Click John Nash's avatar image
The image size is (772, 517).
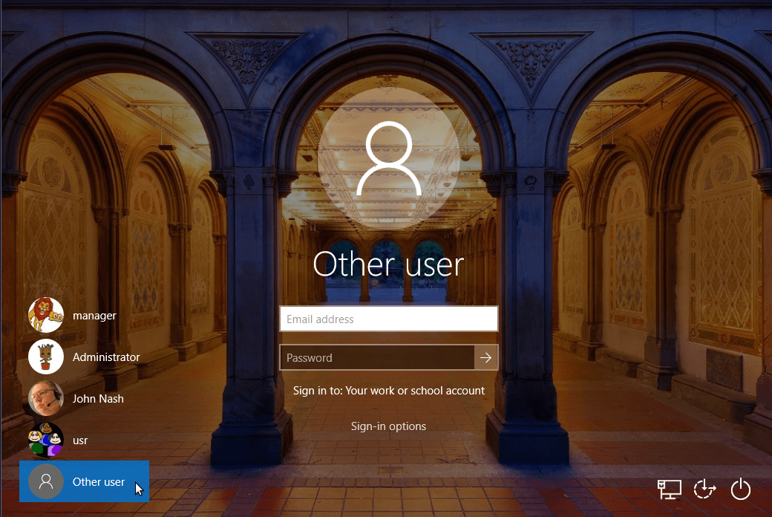(x=45, y=398)
